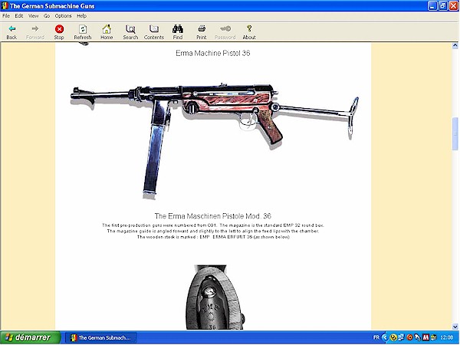Stop loading with the red Stop icon
This screenshot has height=345, width=460.
point(59,32)
